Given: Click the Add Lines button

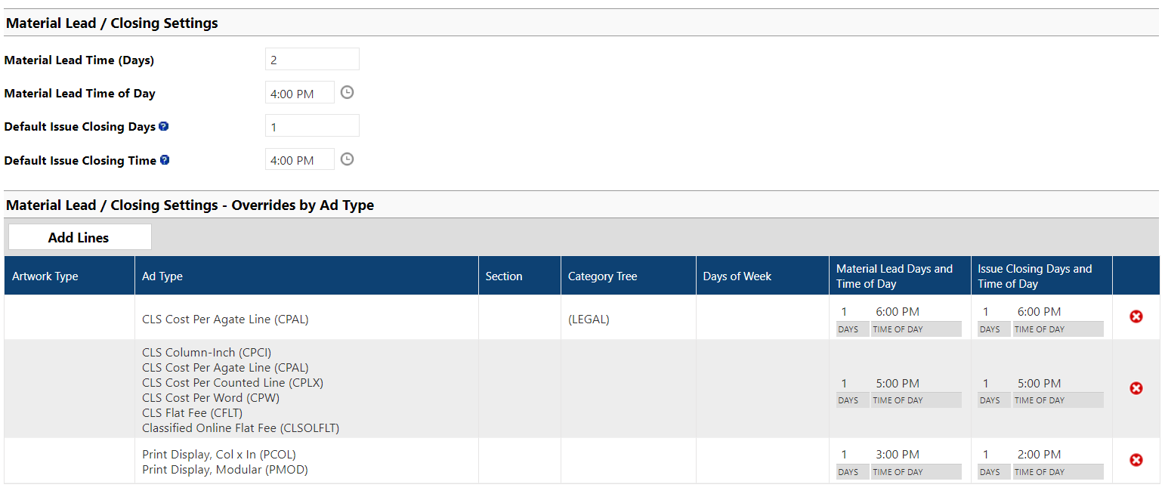Looking at the screenshot, I should pyautogui.click(x=79, y=237).
